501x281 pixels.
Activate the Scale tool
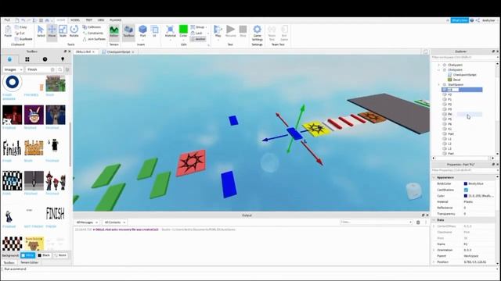pos(63,31)
